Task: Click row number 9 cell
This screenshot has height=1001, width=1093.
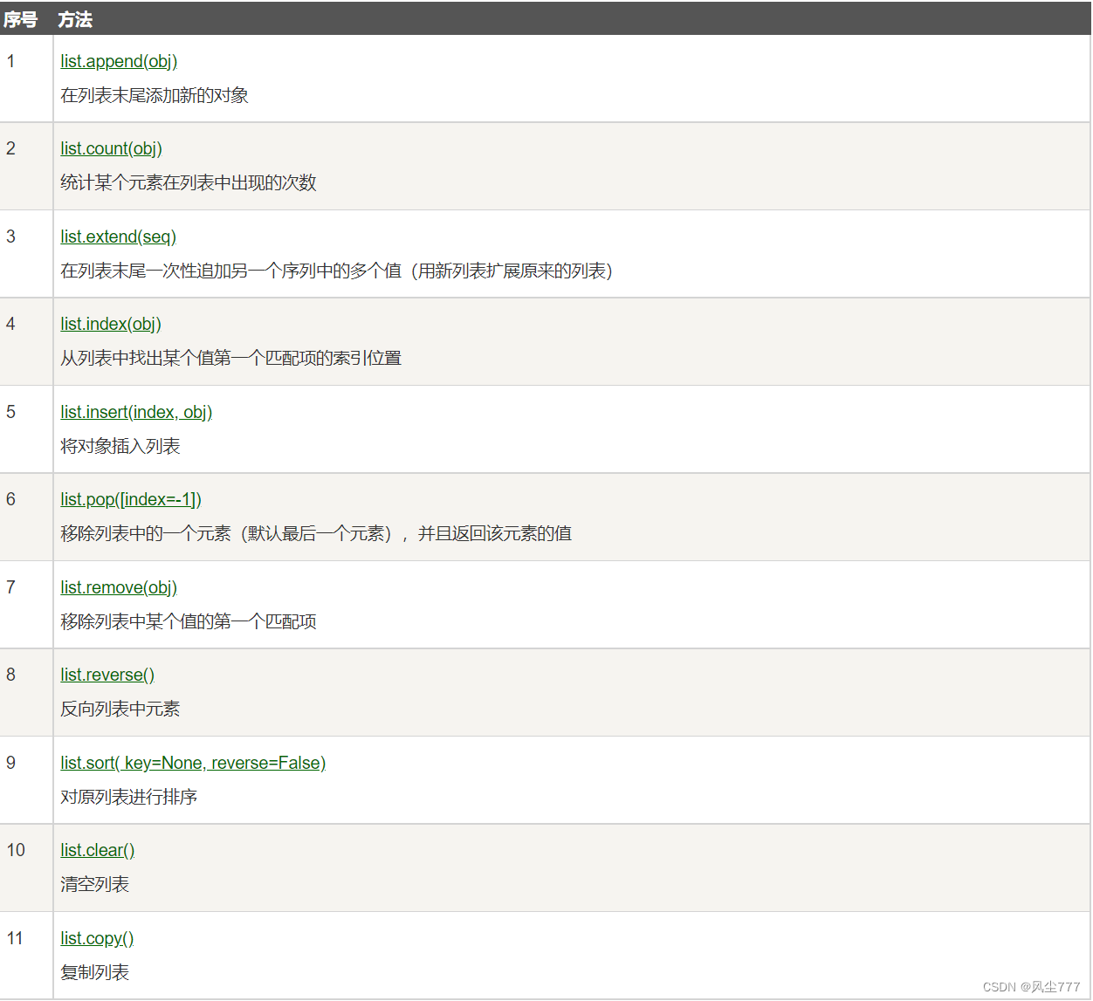Action: pos(26,780)
